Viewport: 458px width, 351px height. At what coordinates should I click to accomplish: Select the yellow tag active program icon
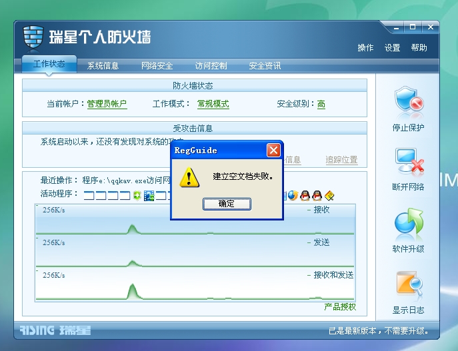[329, 196]
